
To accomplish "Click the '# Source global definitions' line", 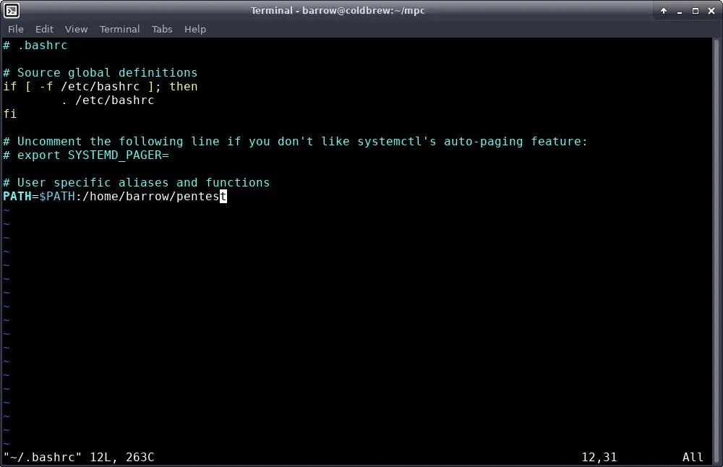I will pyautogui.click(x=100, y=73).
